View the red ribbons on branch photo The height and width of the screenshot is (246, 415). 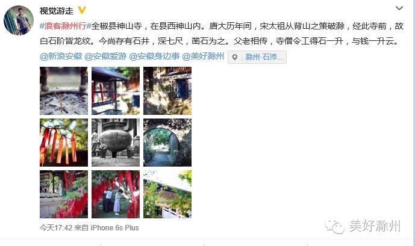pyautogui.click(x=64, y=143)
